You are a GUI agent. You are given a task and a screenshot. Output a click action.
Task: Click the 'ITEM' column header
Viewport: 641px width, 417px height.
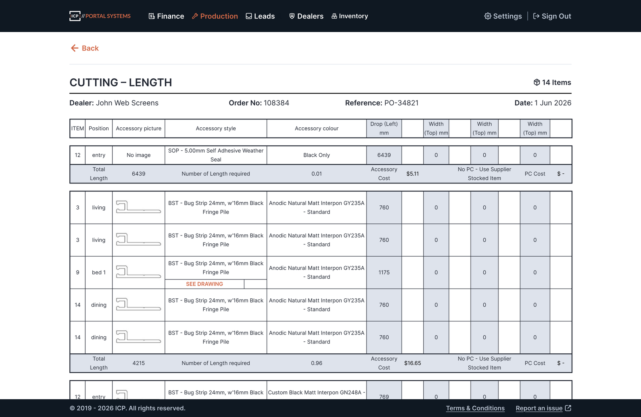(x=78, y=128)
